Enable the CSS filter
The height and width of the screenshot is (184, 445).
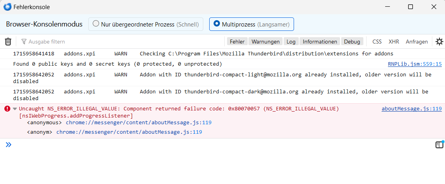pyautogui.click(x=377, y=42)
